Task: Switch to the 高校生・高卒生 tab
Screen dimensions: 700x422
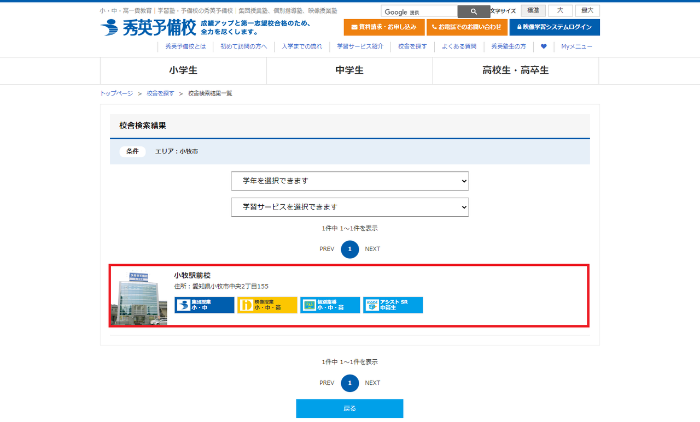Action: pyautogui.click(x=516, y=70)
